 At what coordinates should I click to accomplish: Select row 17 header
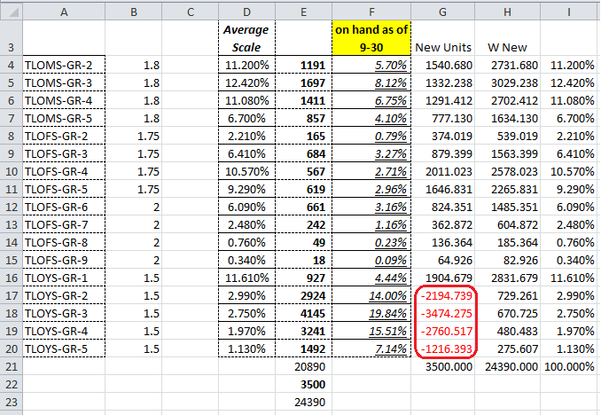click(x=12, y=295)
